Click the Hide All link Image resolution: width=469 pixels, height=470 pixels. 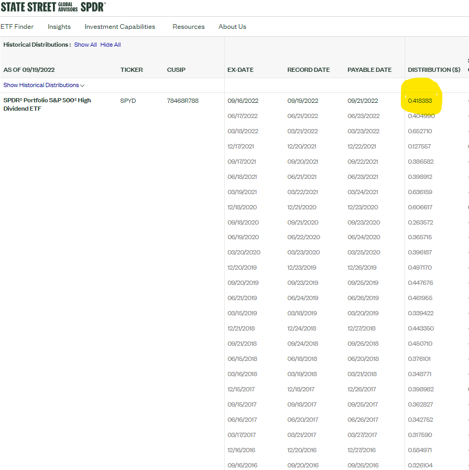pos(111,45)
